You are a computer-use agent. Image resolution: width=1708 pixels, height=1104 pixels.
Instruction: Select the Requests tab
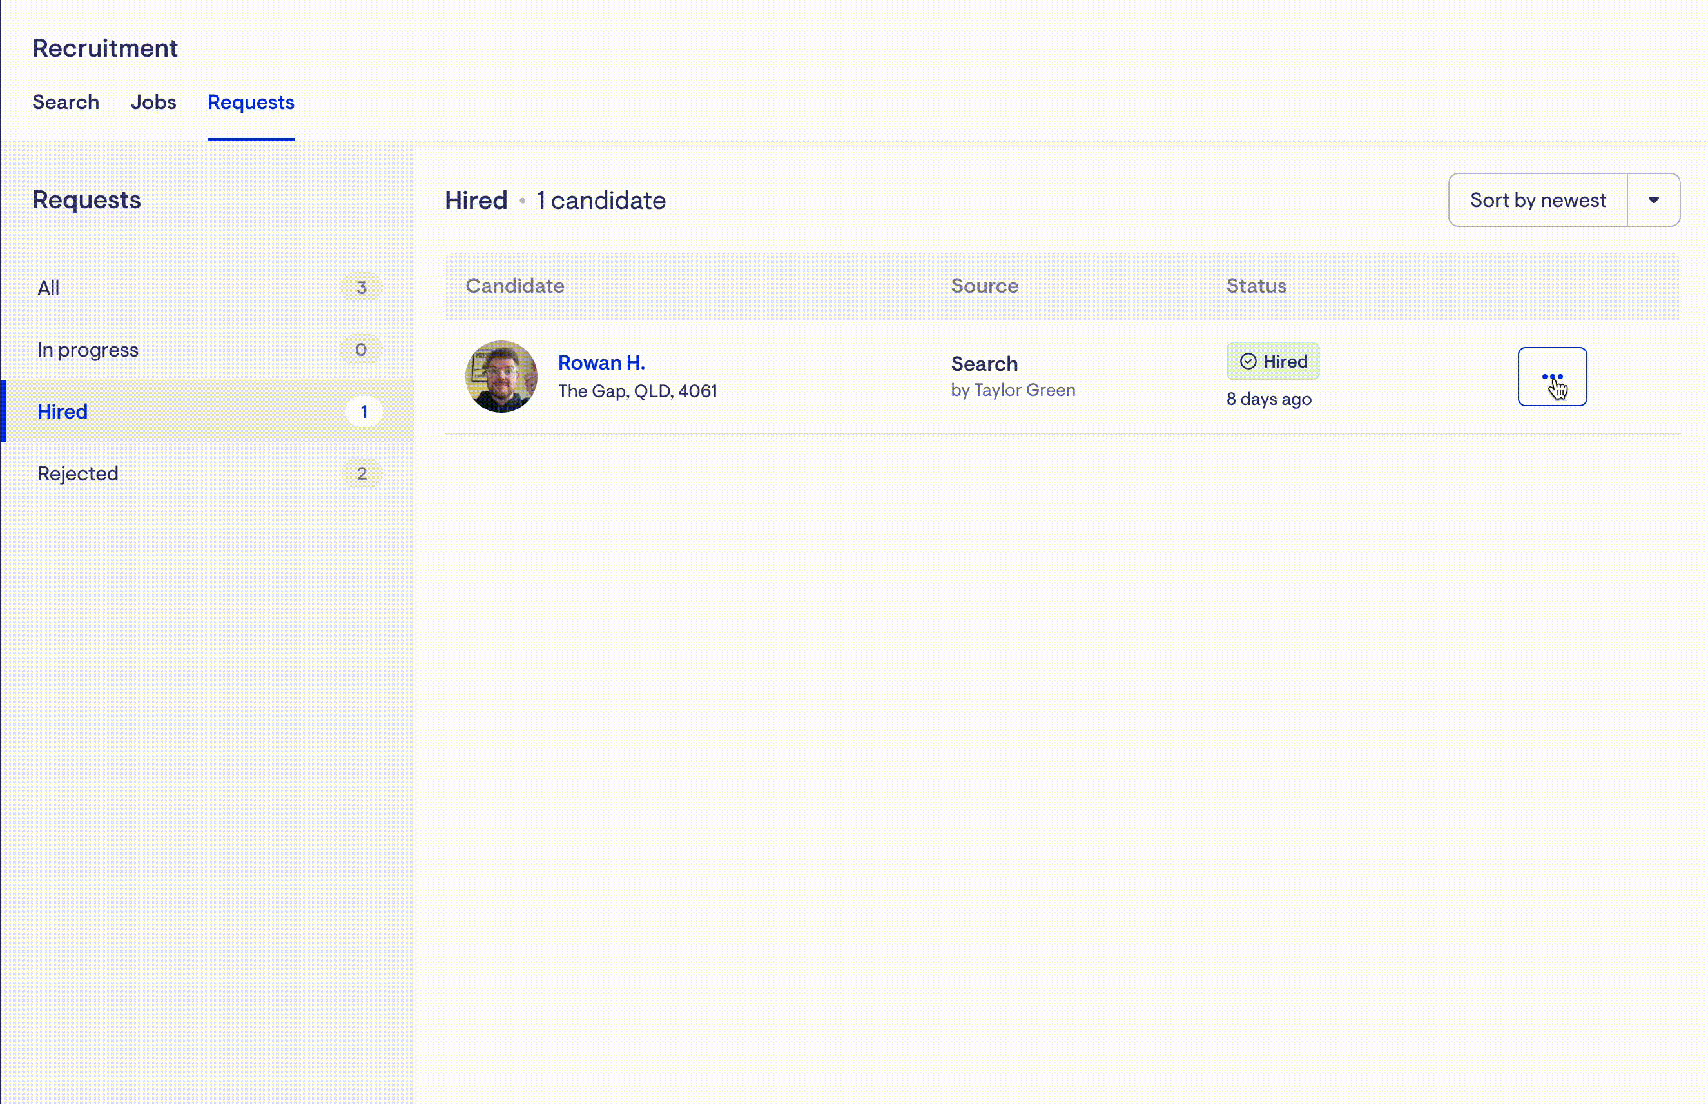251,102
